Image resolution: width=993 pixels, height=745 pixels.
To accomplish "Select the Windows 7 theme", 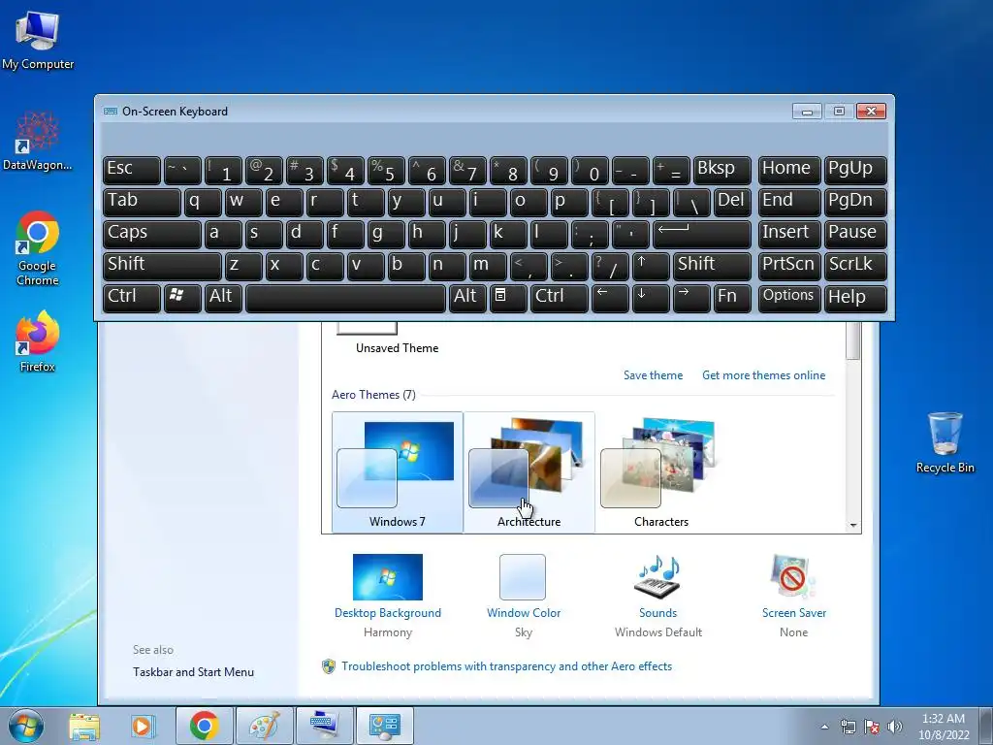I will click(397, 472).
